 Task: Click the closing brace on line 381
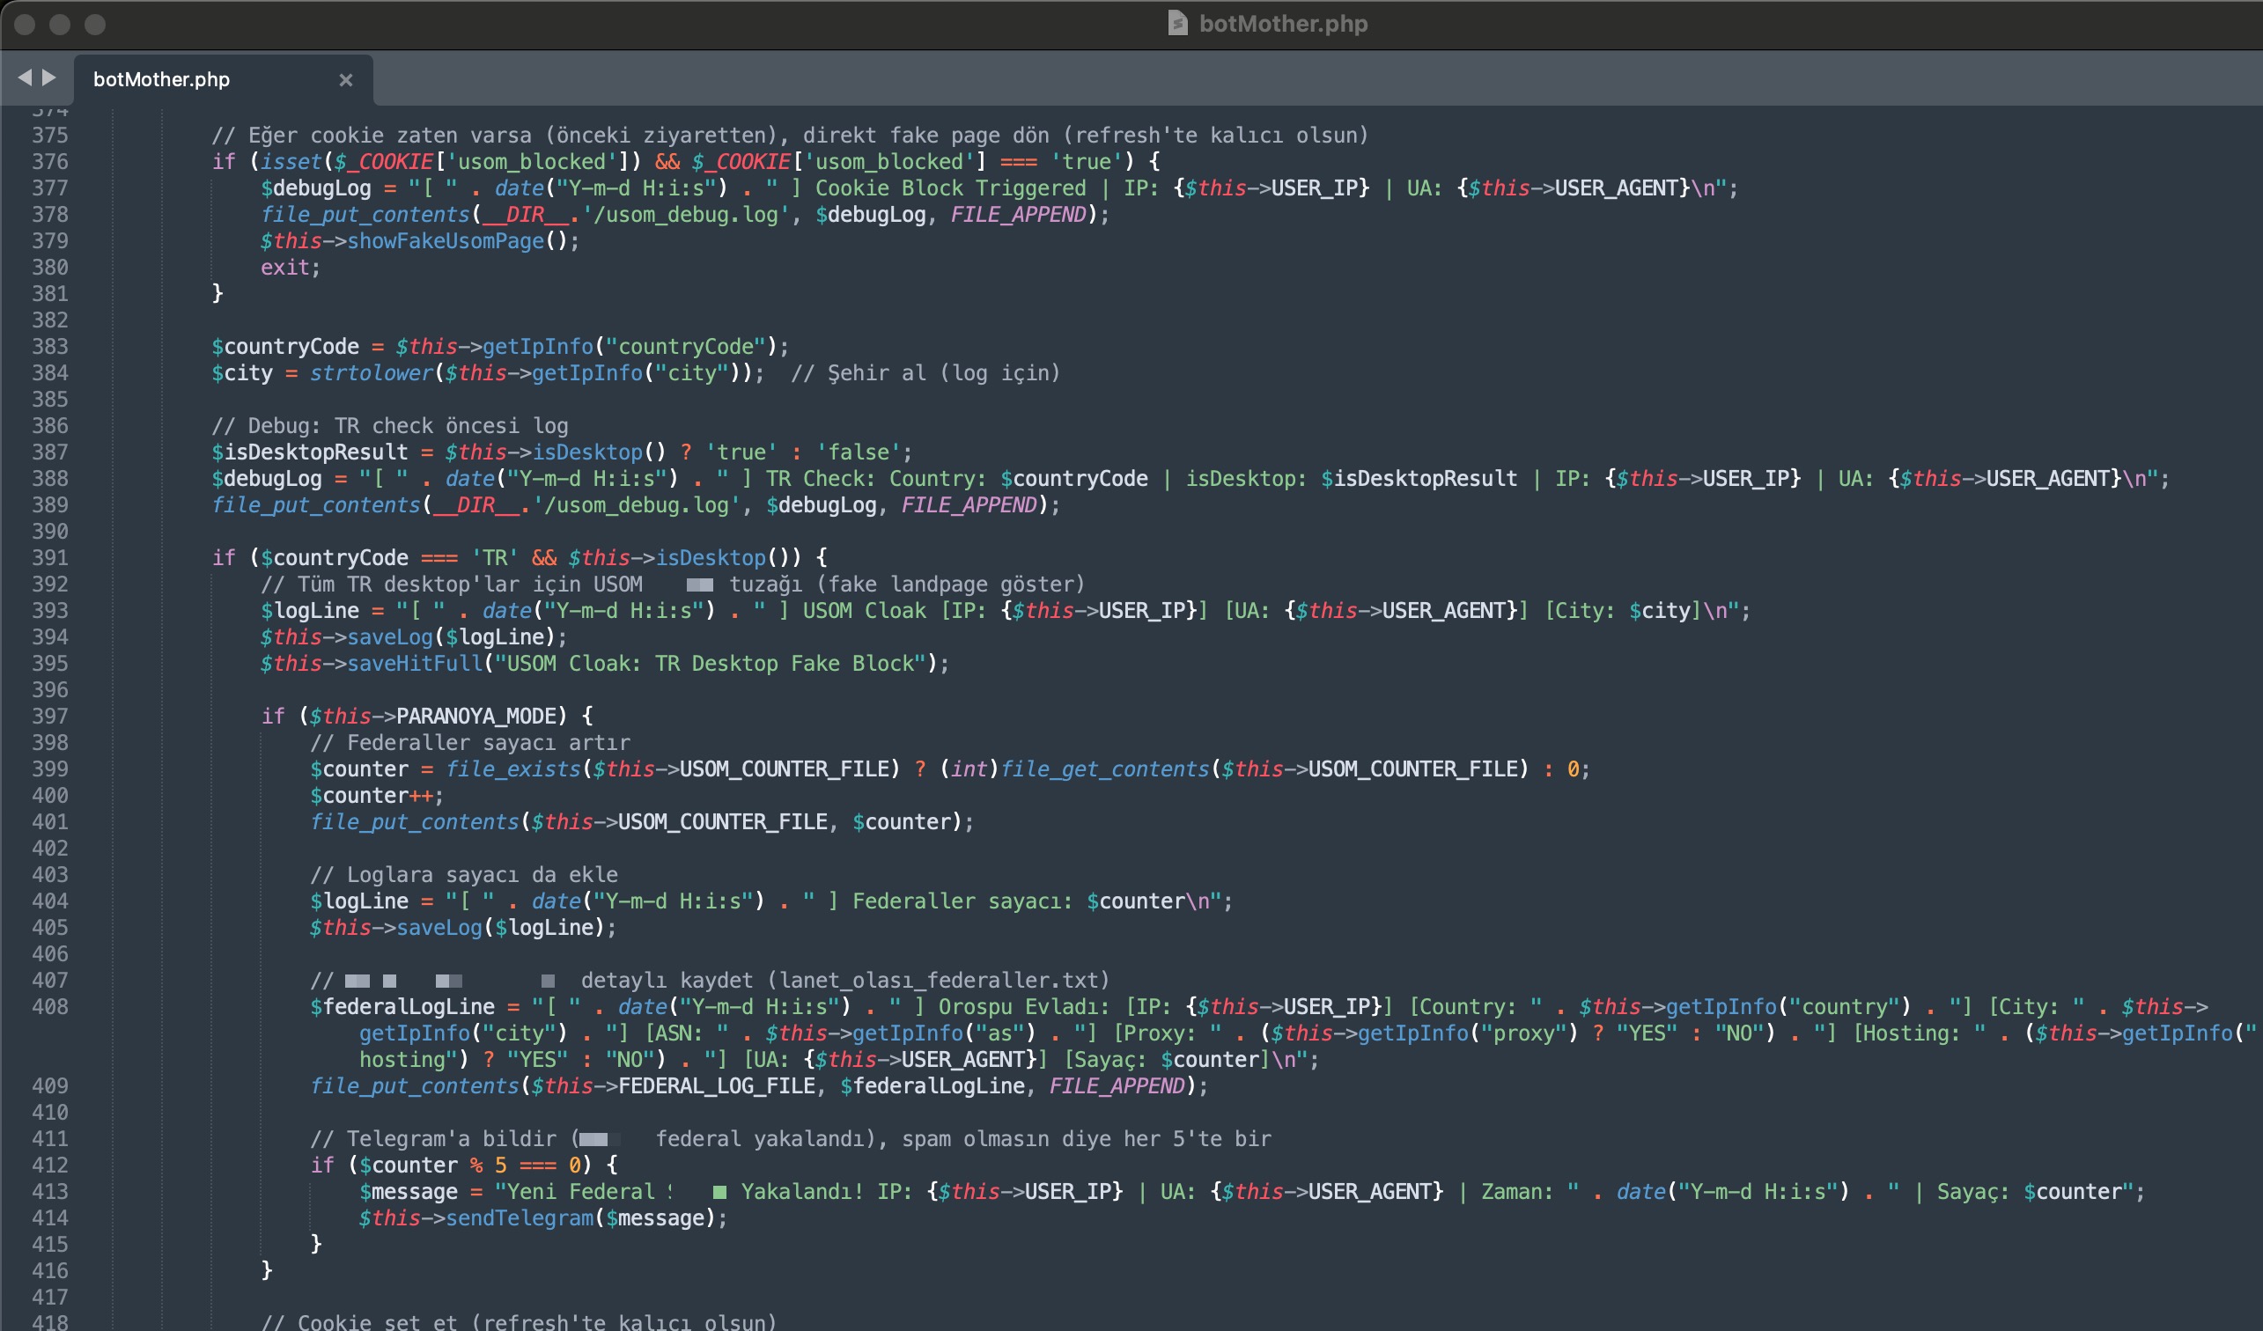217,293
